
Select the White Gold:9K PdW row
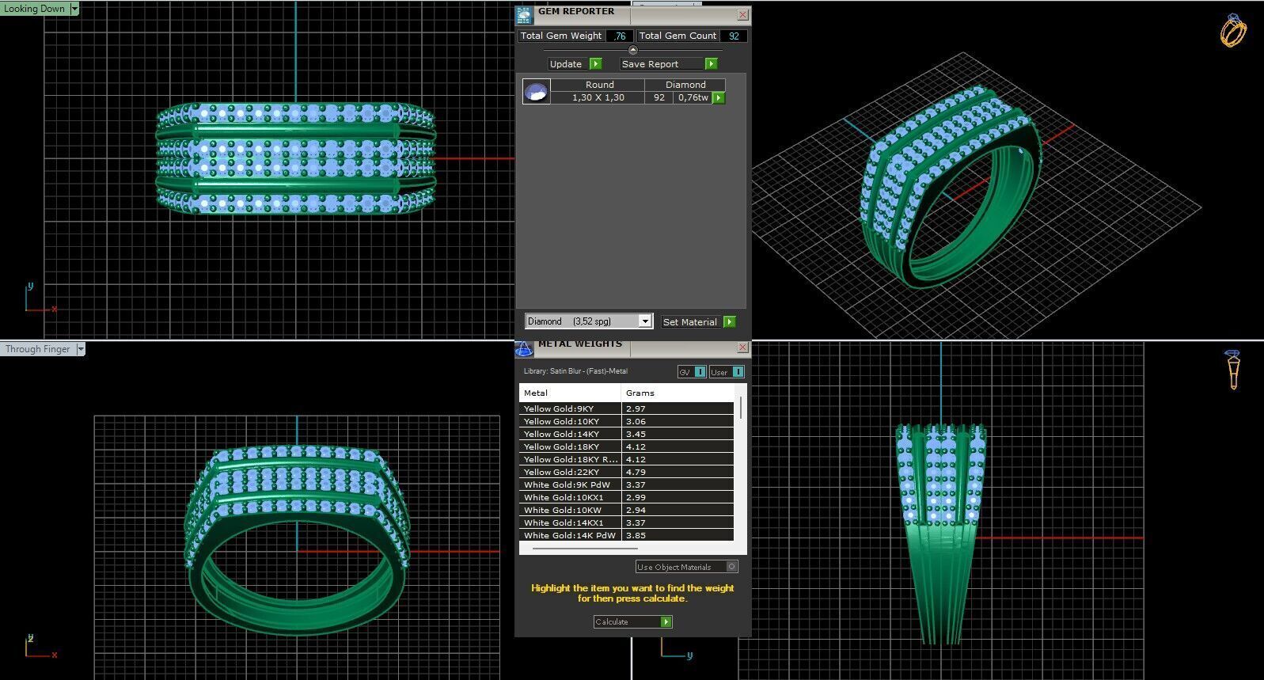pyautogui.click(x=626, y=484)
